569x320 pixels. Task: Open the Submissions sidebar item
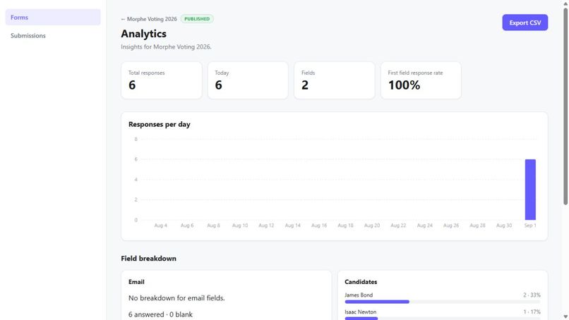click(x=53, y=35)
